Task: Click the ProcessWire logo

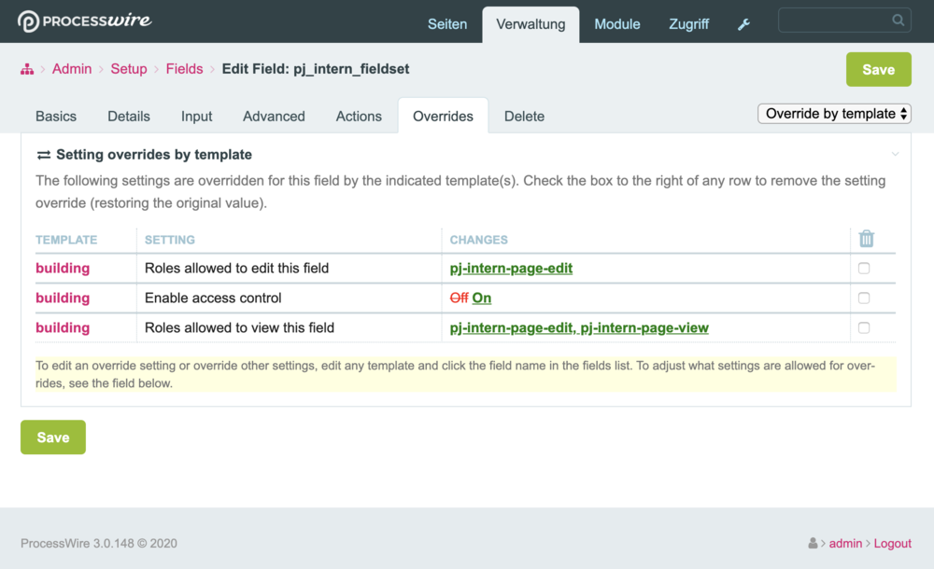Action: tap(85, 21)
